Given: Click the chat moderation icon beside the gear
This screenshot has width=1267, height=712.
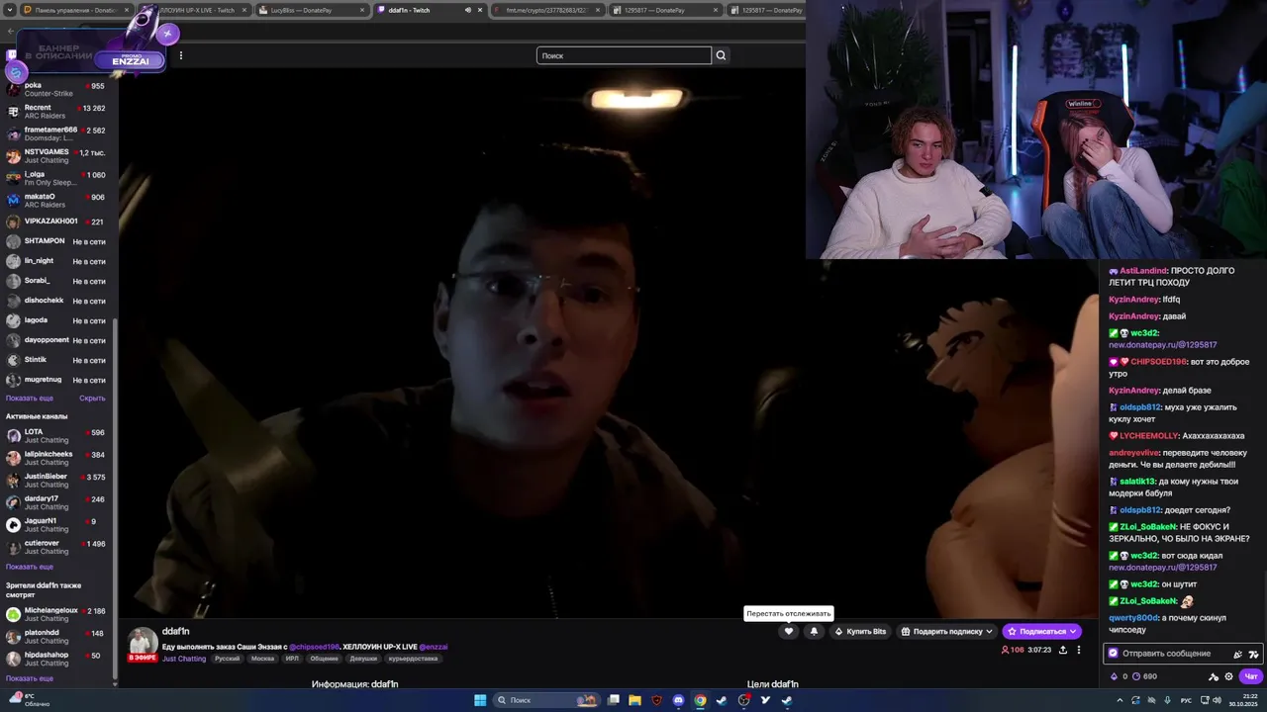Looking at the screenshot, I should point(1214,676).
